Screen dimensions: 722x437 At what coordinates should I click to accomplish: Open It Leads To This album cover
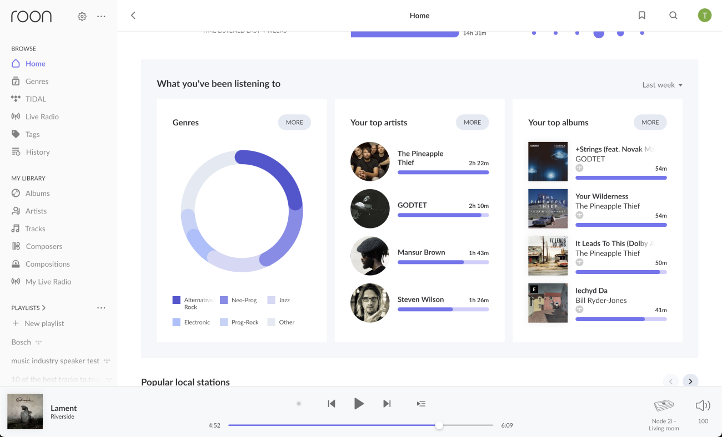pos(548,256)
